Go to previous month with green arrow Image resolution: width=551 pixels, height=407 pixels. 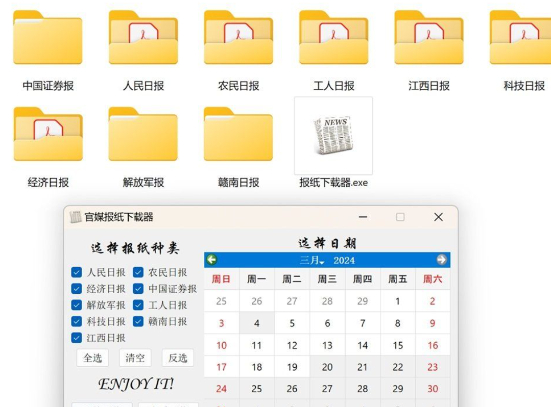211,260
